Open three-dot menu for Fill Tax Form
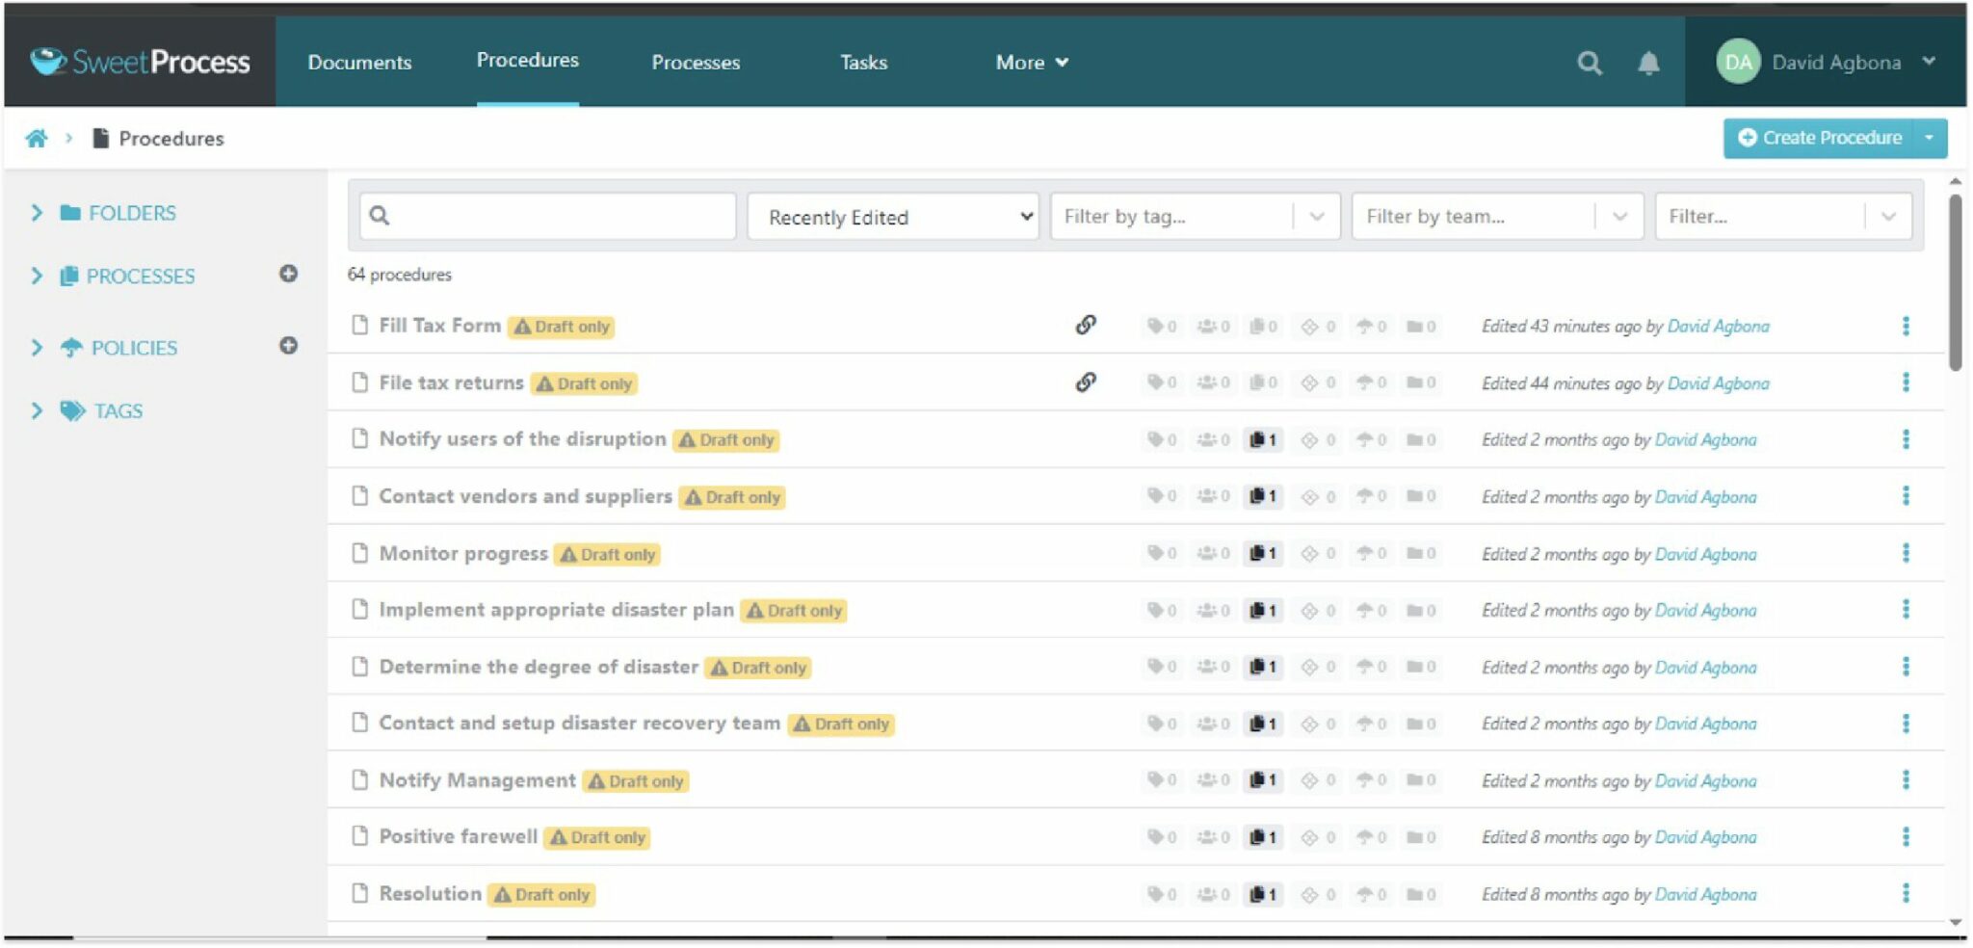Image resolution: width=1973 pixels, height=948 pixels. coord(1906,326)
